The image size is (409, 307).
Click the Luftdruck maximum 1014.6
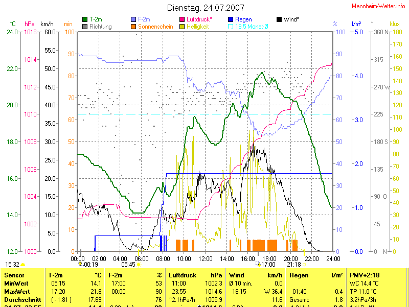214,292
